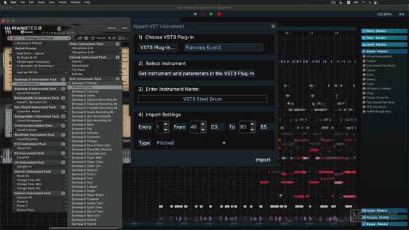Open Classic Drum Kit sound category
The width and height of the screenshot is (409, 230).
point(377,98)
